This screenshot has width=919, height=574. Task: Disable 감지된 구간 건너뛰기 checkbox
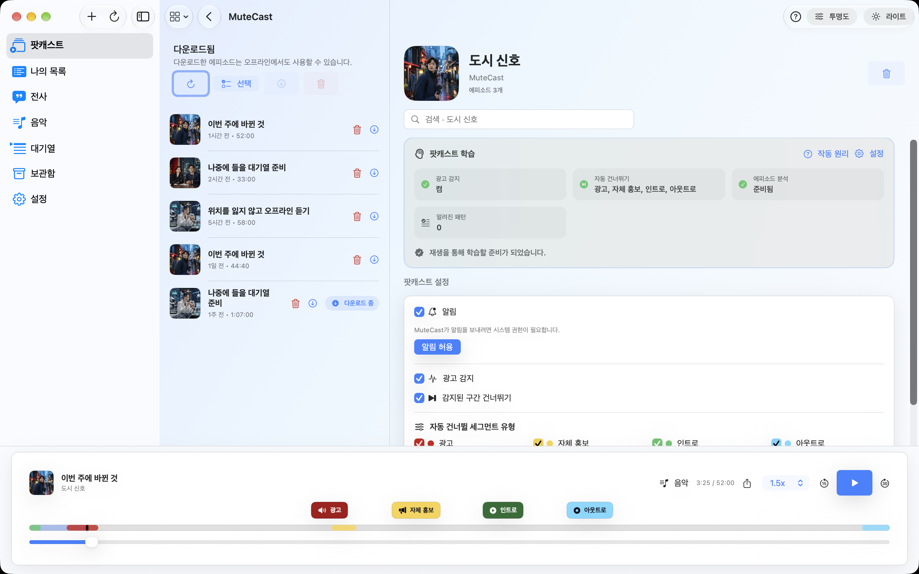tap(419, 398)
